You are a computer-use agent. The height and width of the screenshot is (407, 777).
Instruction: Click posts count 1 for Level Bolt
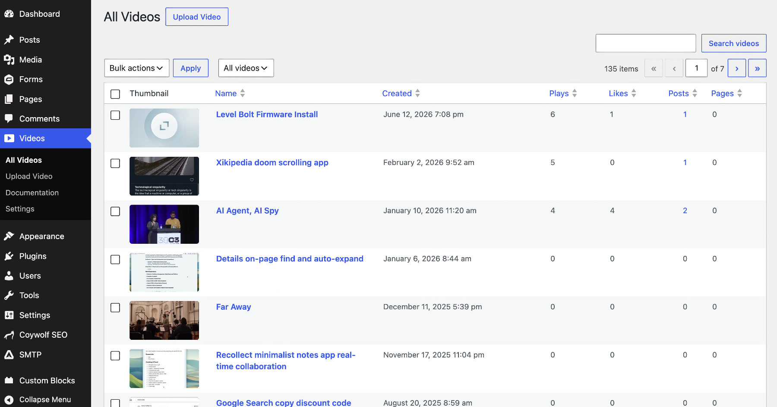685,114
